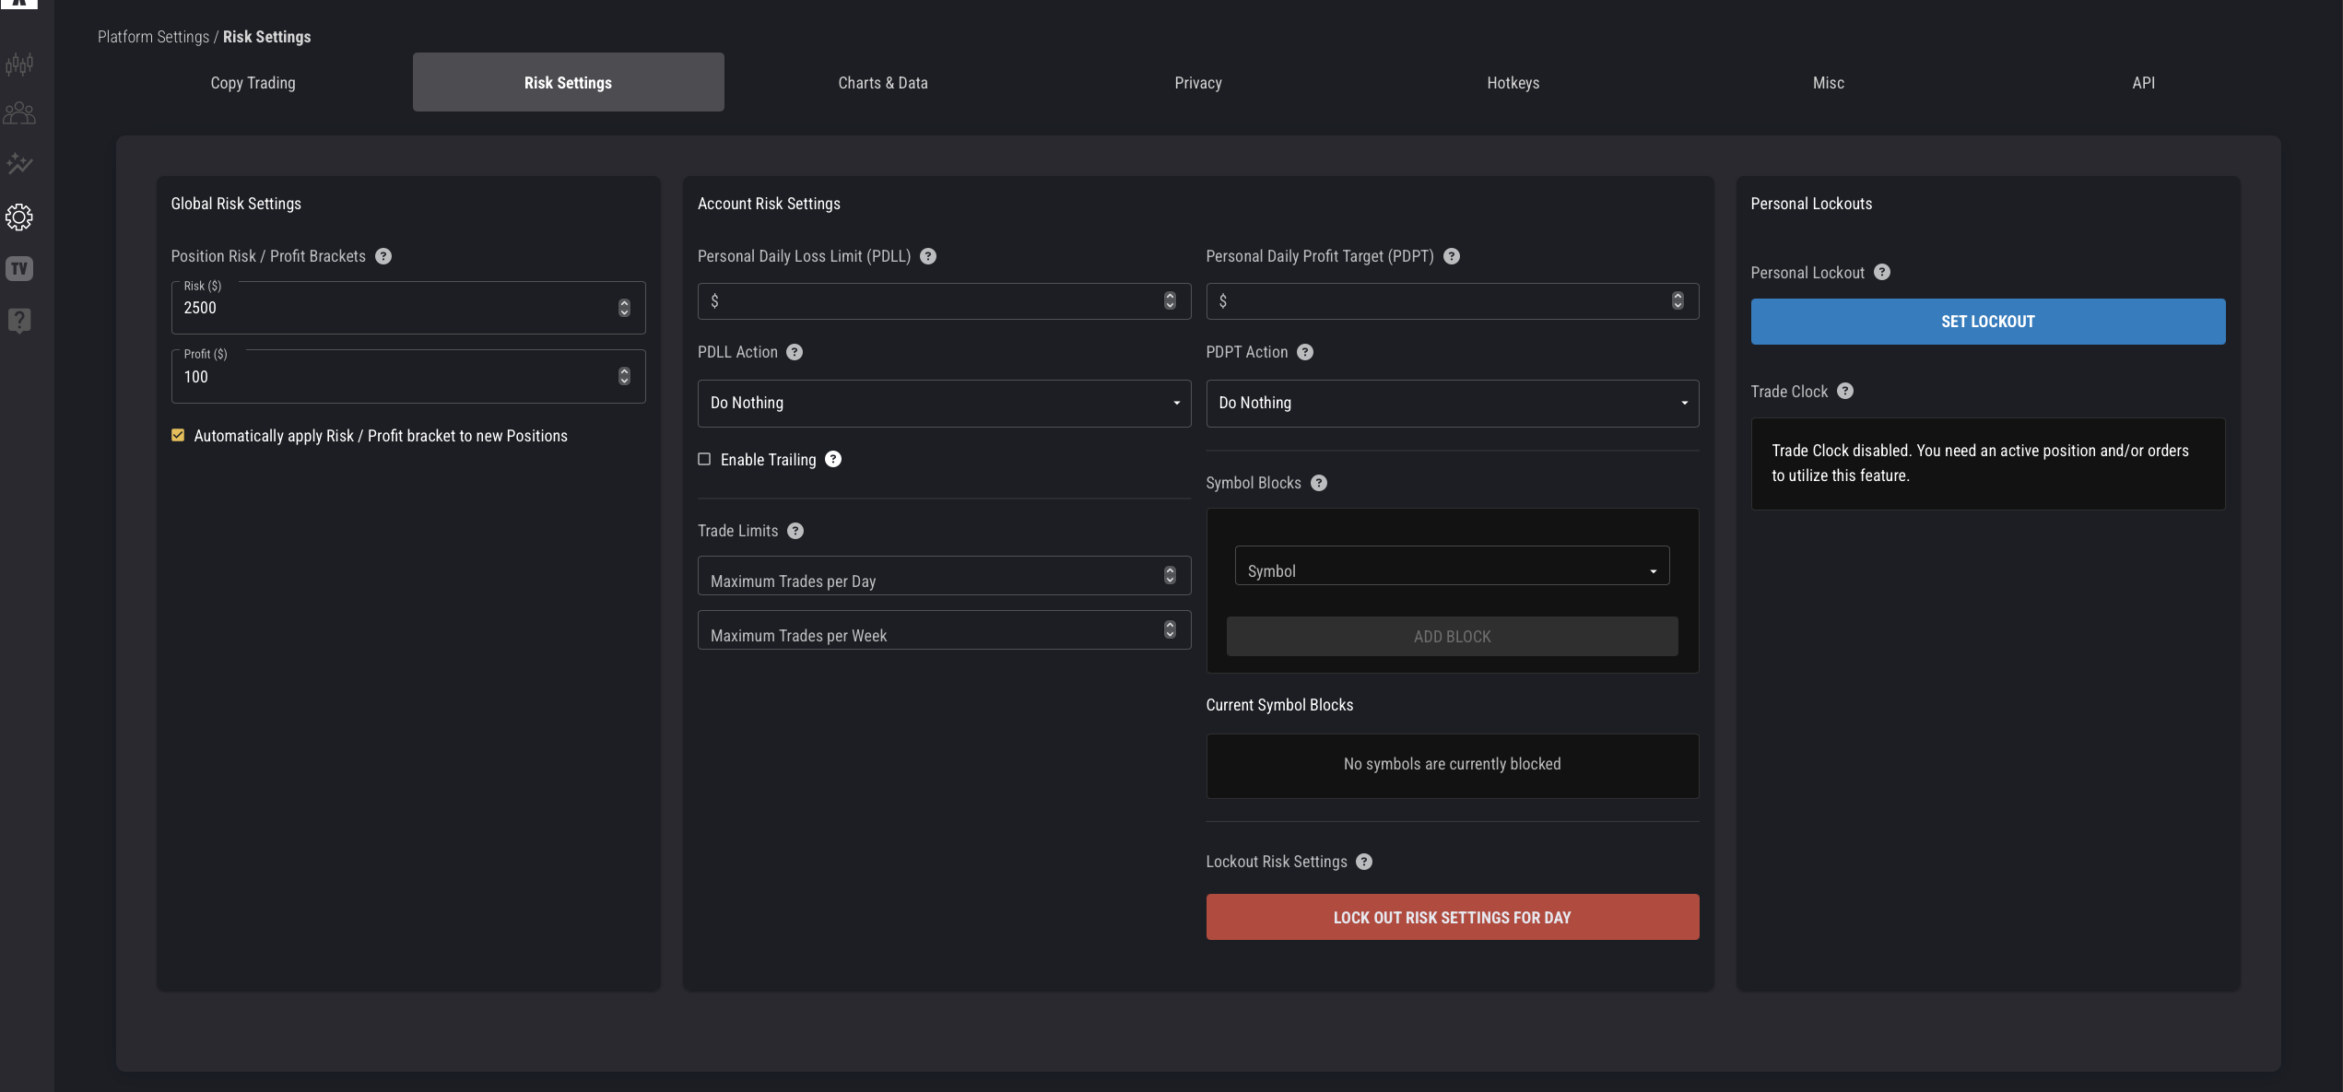2343x1092 pixels.
Task: Click help icon beside Symbol Blocks
Action: click(x=1319, y=483)
